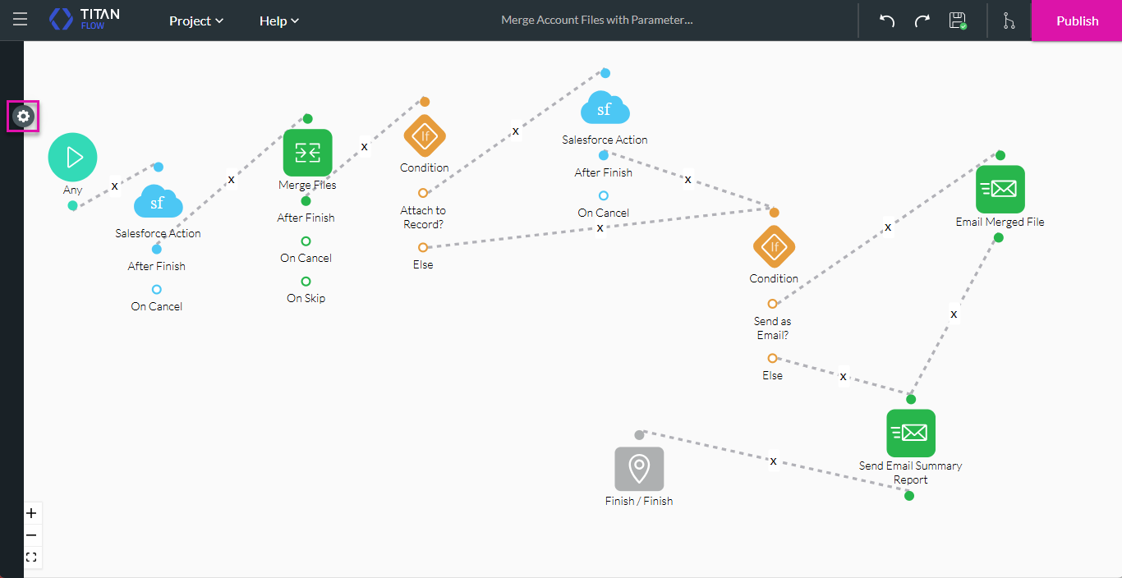Save the project with the disk icon

(x=957, y=21)
